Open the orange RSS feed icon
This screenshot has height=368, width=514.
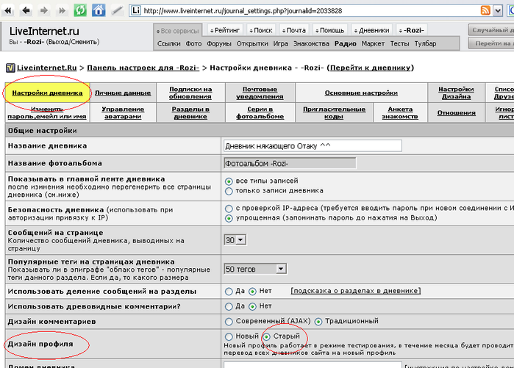click(x=485, y=10)
